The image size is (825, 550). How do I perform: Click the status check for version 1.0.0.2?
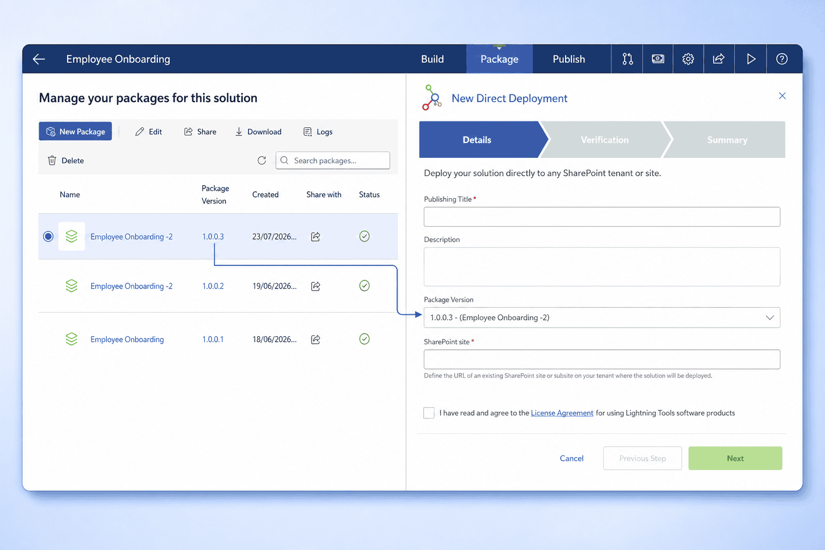click(364, 286)
